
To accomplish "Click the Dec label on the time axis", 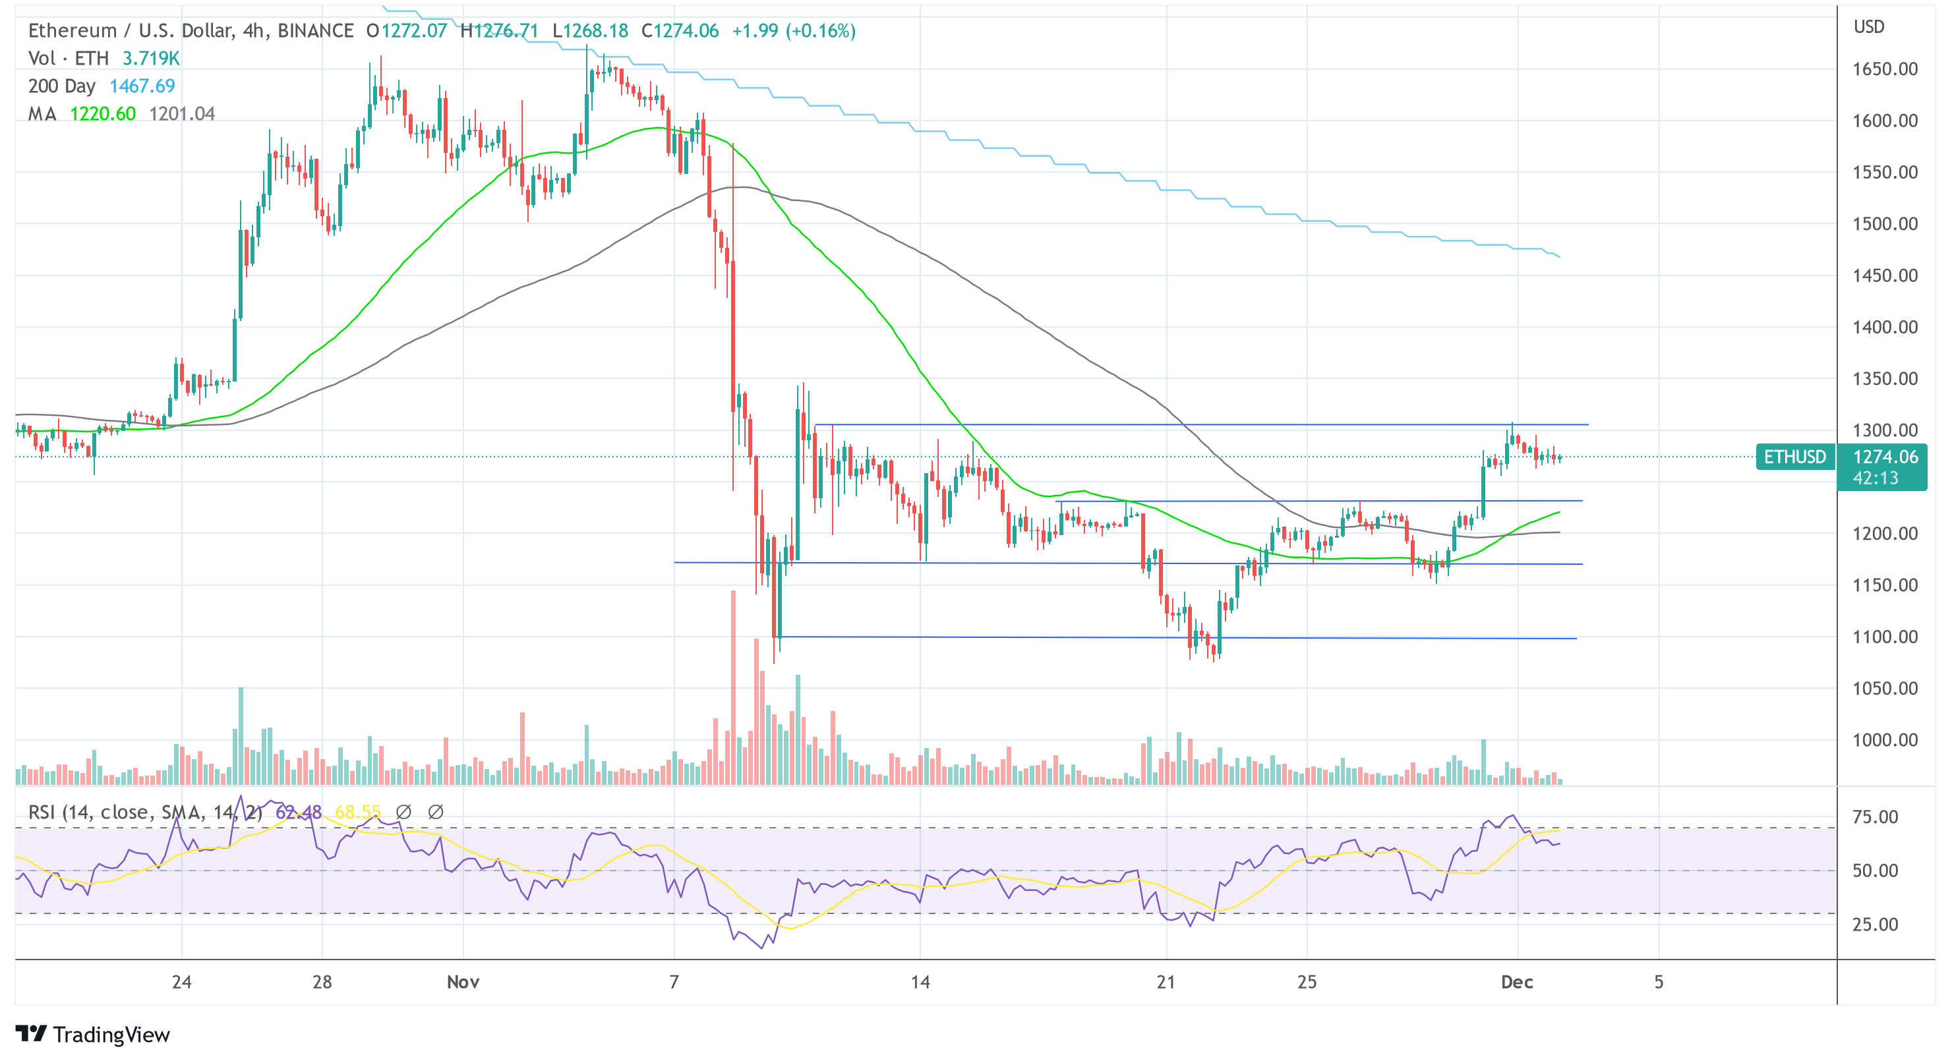I will (1517, 982).
